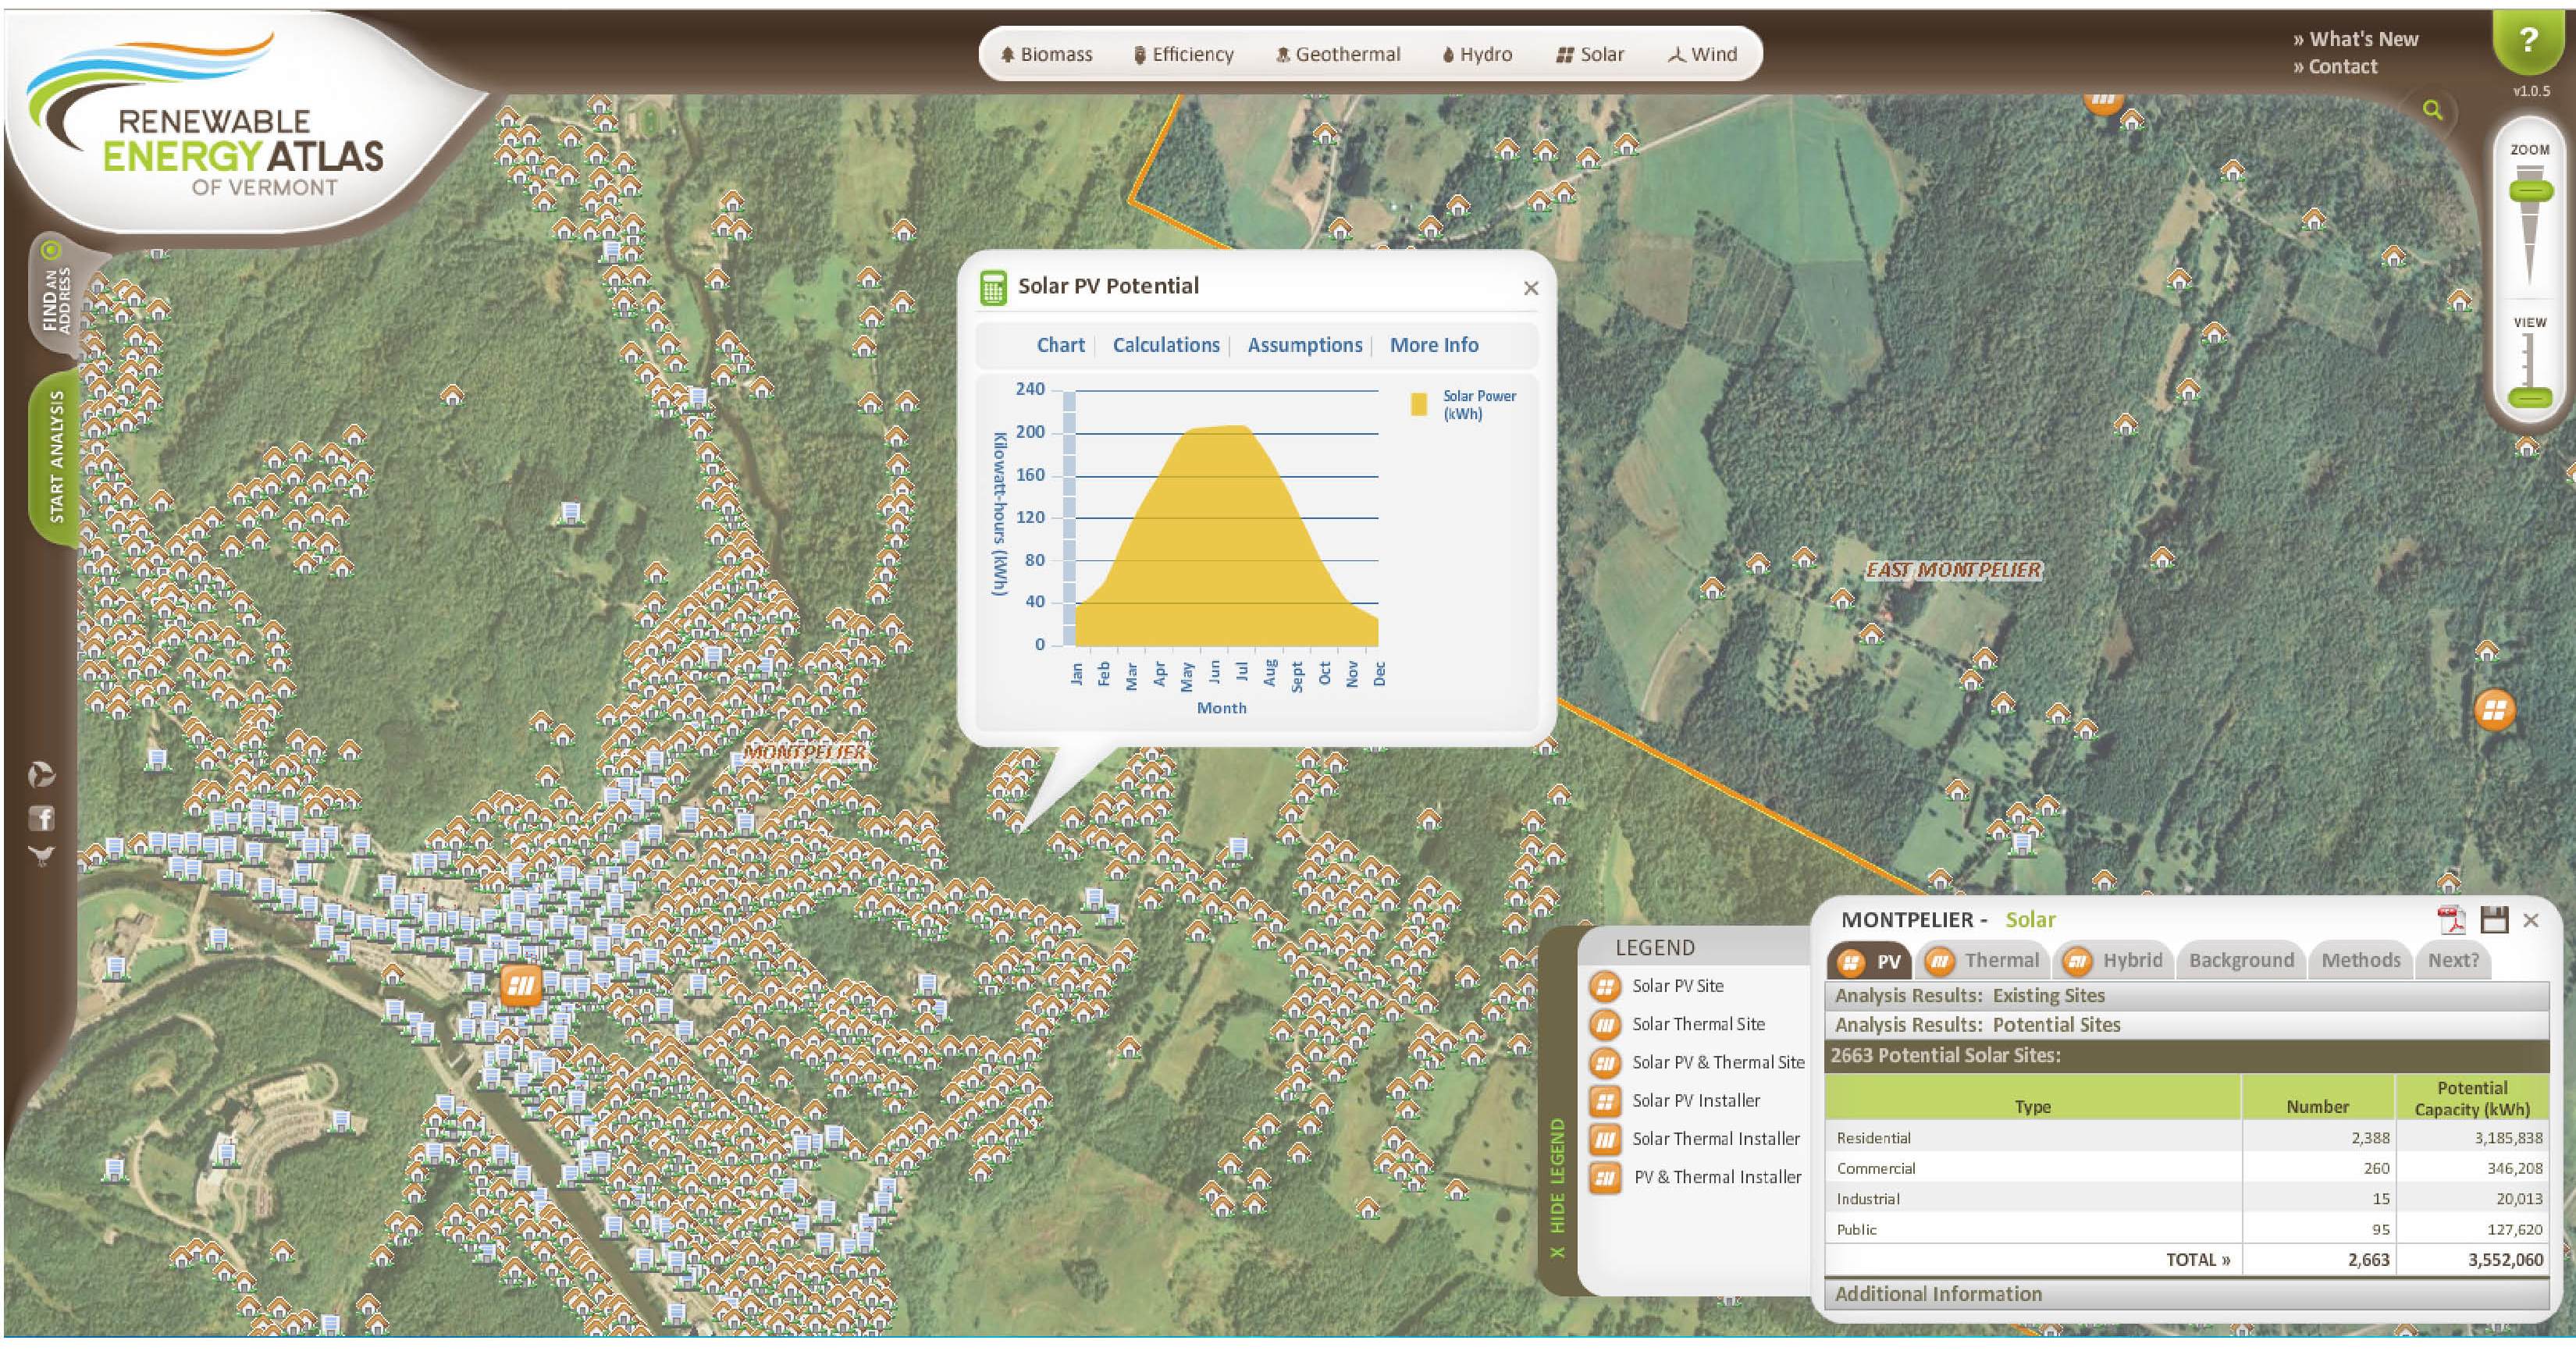This screenshot has height=1351, width=2576.
Task: Click the floppy disk save icon
Action: point(2494,919)
